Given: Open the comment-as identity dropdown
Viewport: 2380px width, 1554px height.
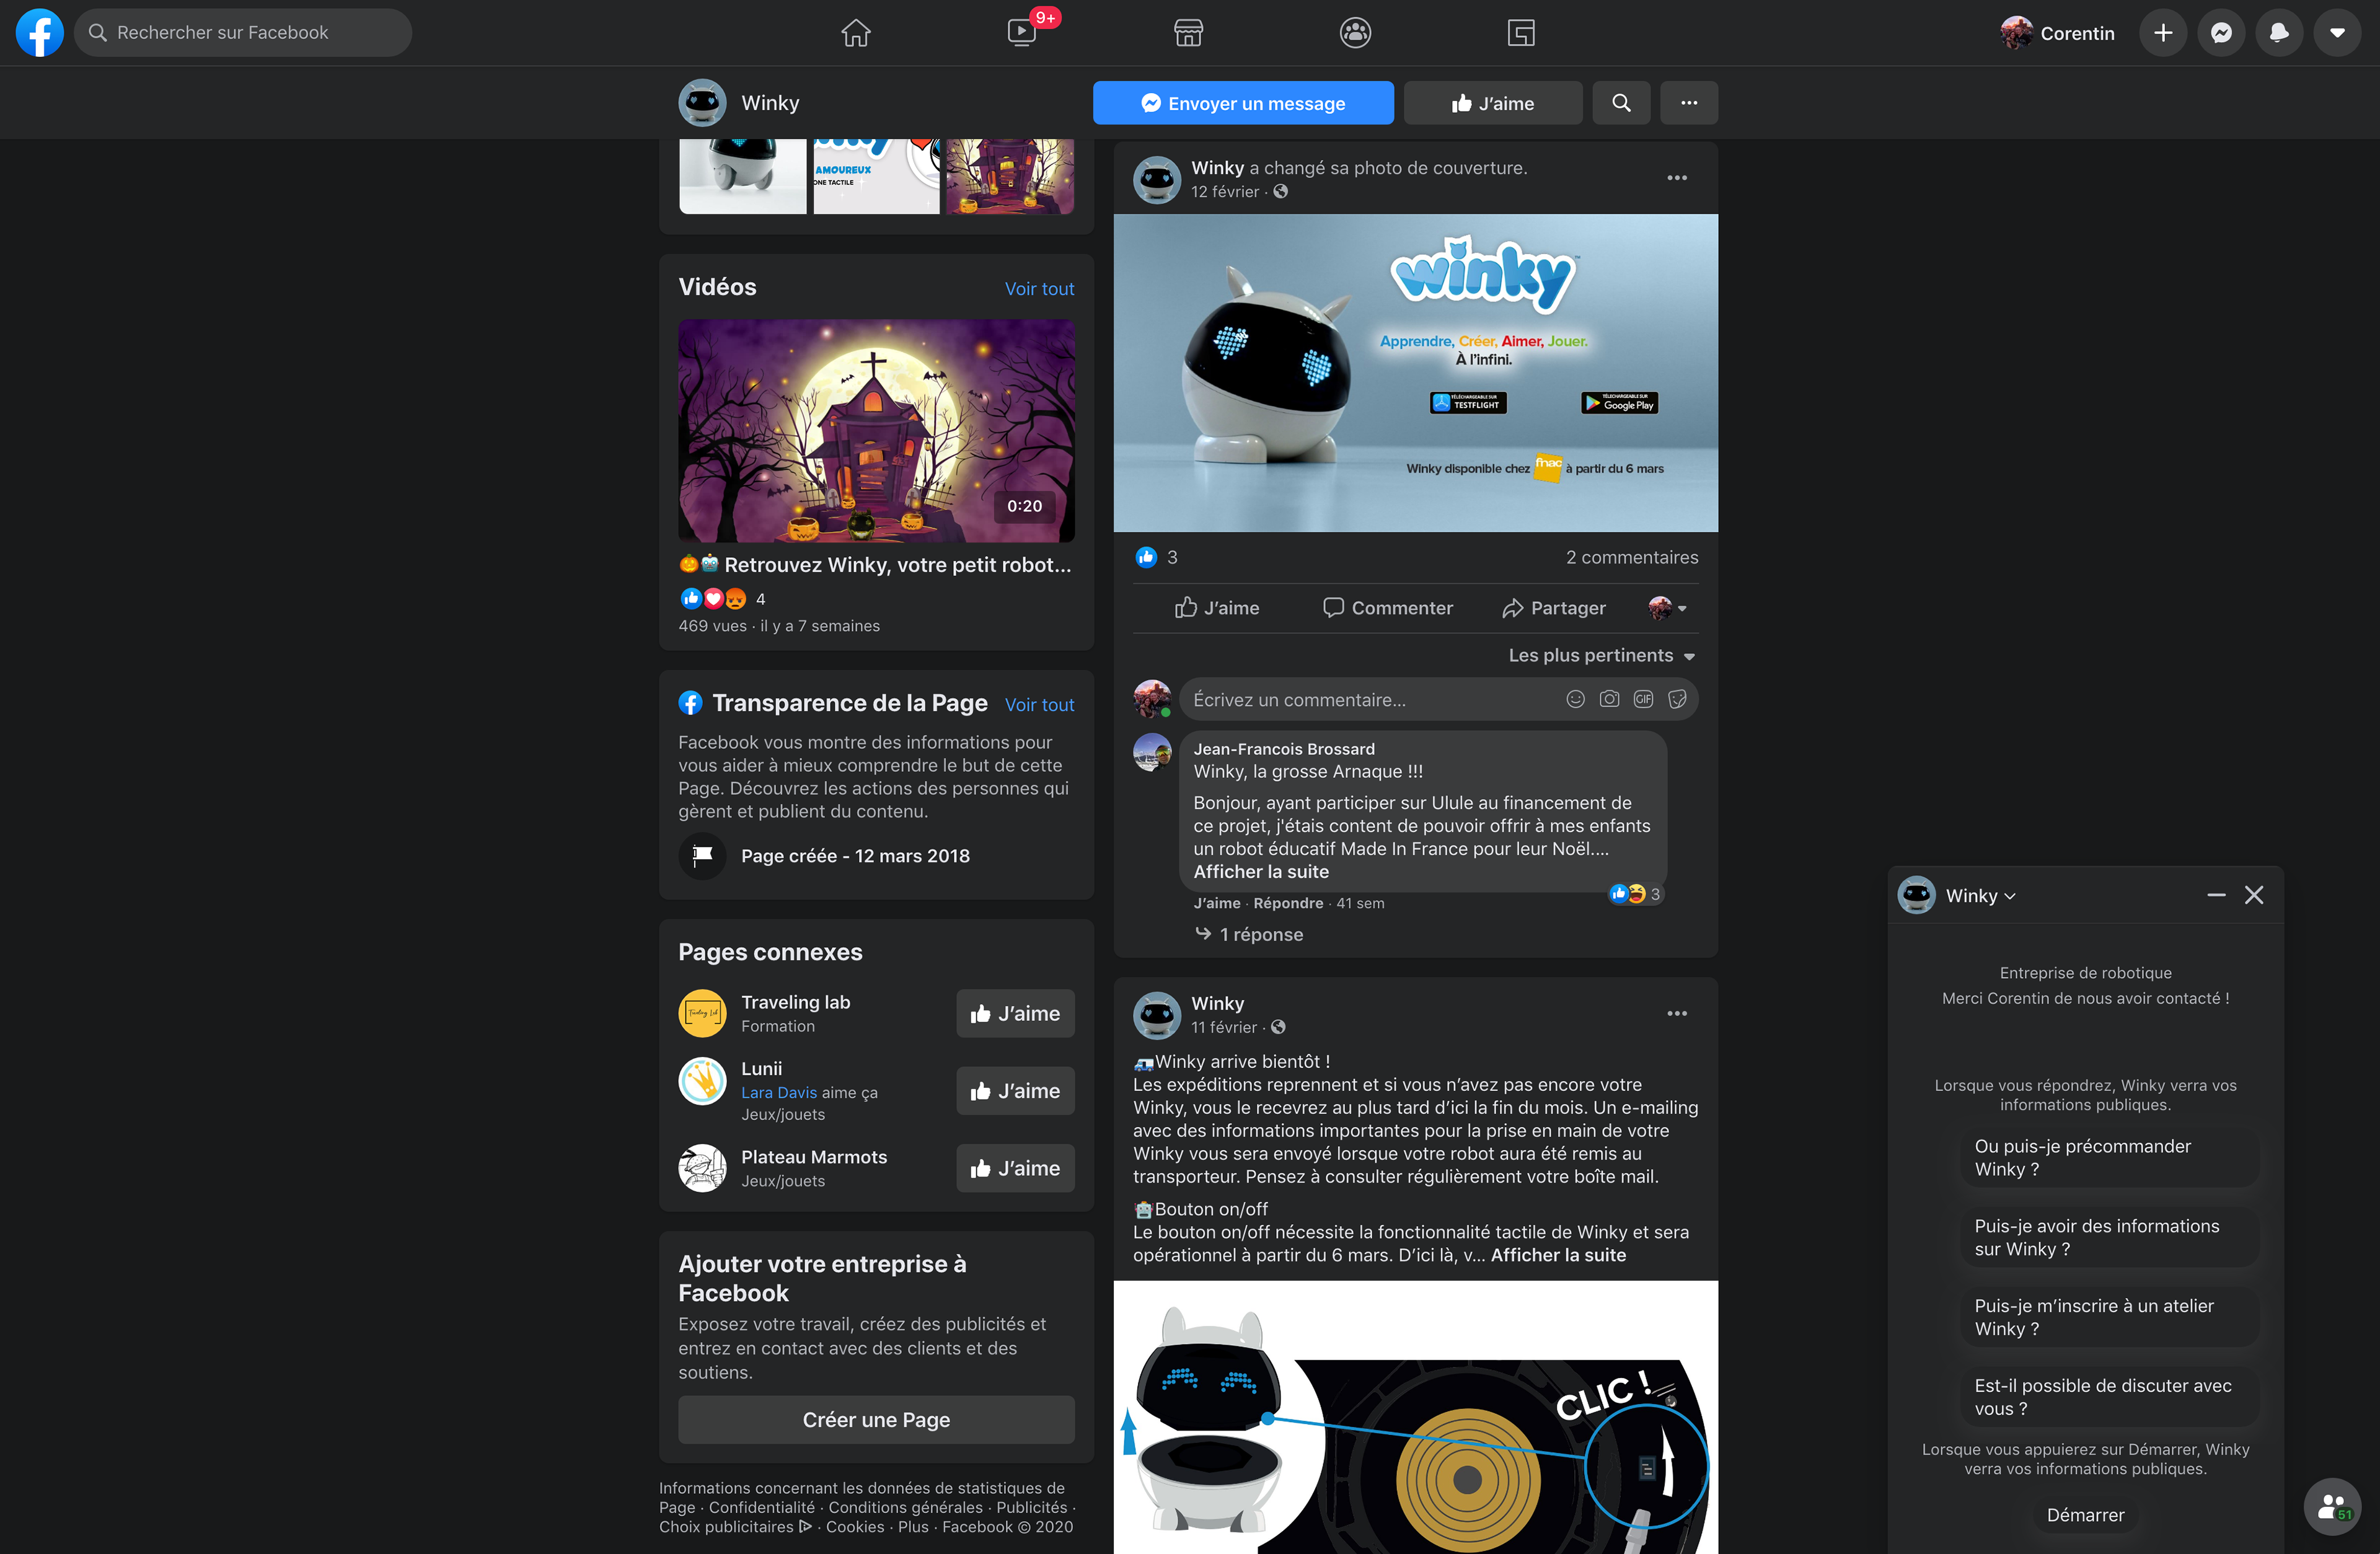Looking at the screenshot, I should tap(1667, 608).
